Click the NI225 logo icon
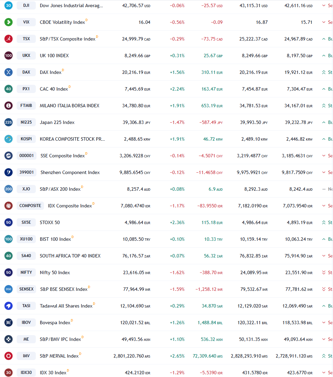 pyautogui.click(x=9, y=122)
